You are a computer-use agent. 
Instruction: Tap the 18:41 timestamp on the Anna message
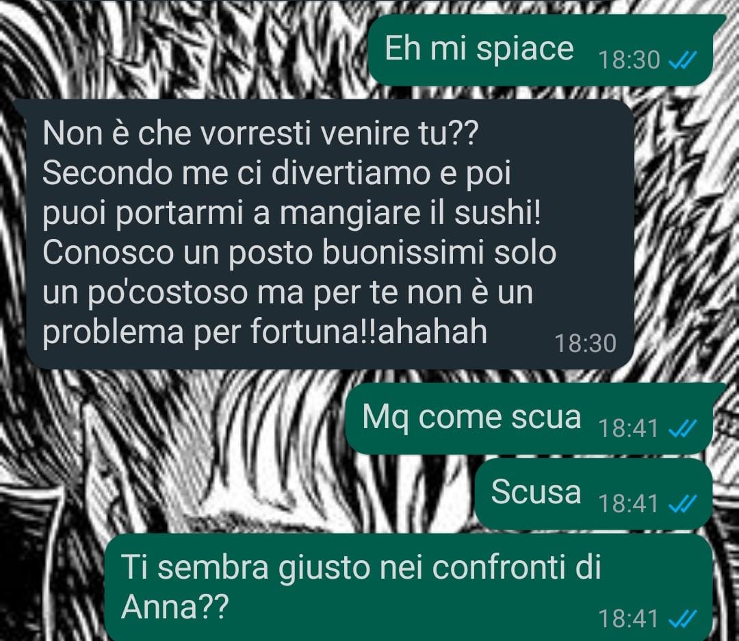click(x=627, y=619)
